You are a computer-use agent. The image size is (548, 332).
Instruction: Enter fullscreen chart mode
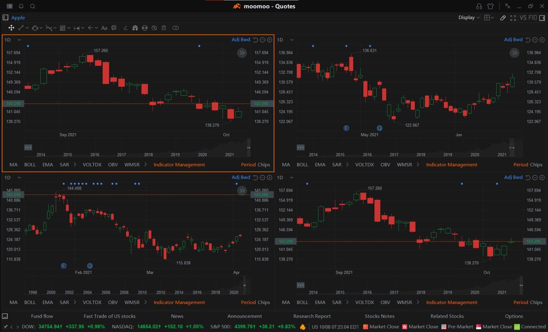[x=513, y=18]
